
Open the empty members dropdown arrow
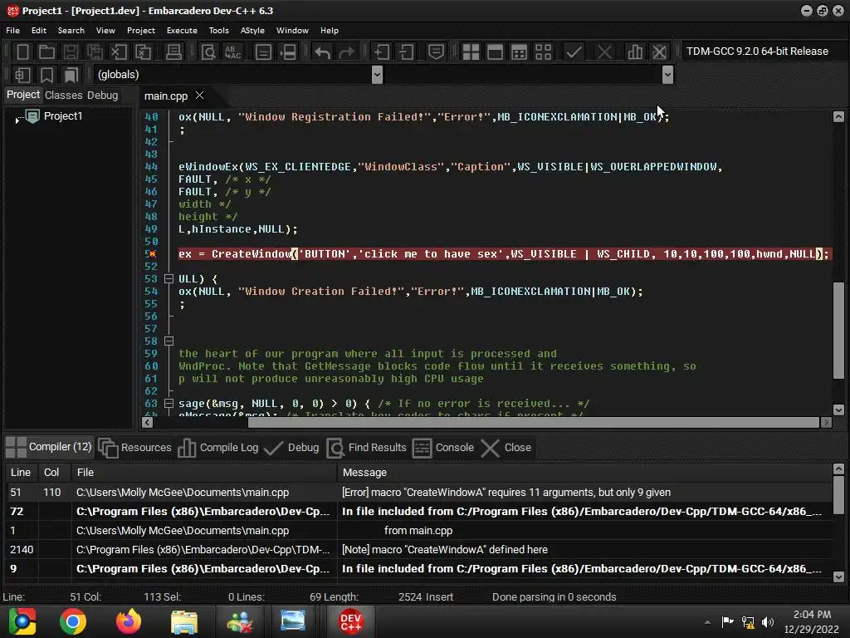667,74
